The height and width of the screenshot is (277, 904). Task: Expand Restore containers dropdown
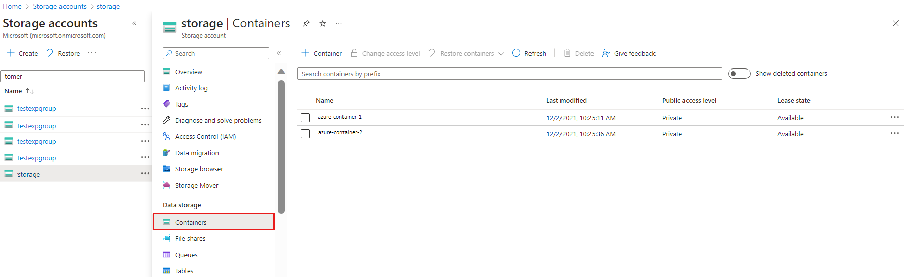coord(501,53)
